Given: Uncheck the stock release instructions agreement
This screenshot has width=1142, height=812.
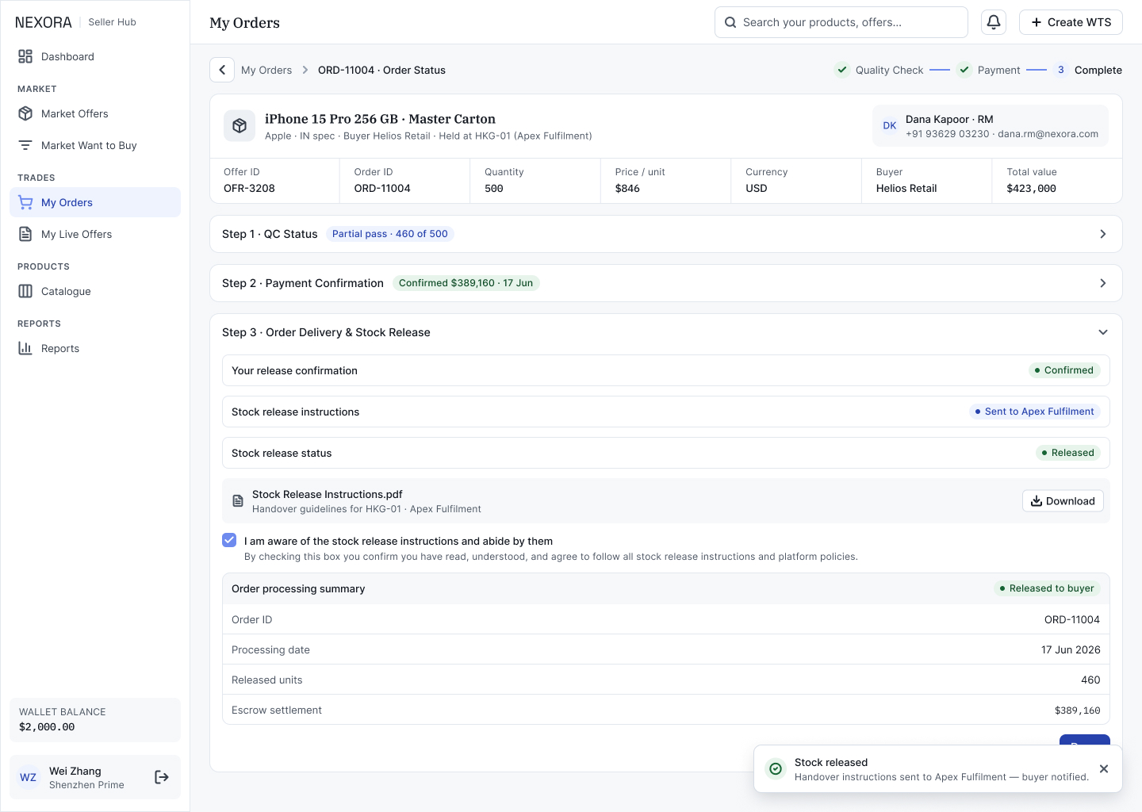Looking at the screenshot, I should 229,540.
